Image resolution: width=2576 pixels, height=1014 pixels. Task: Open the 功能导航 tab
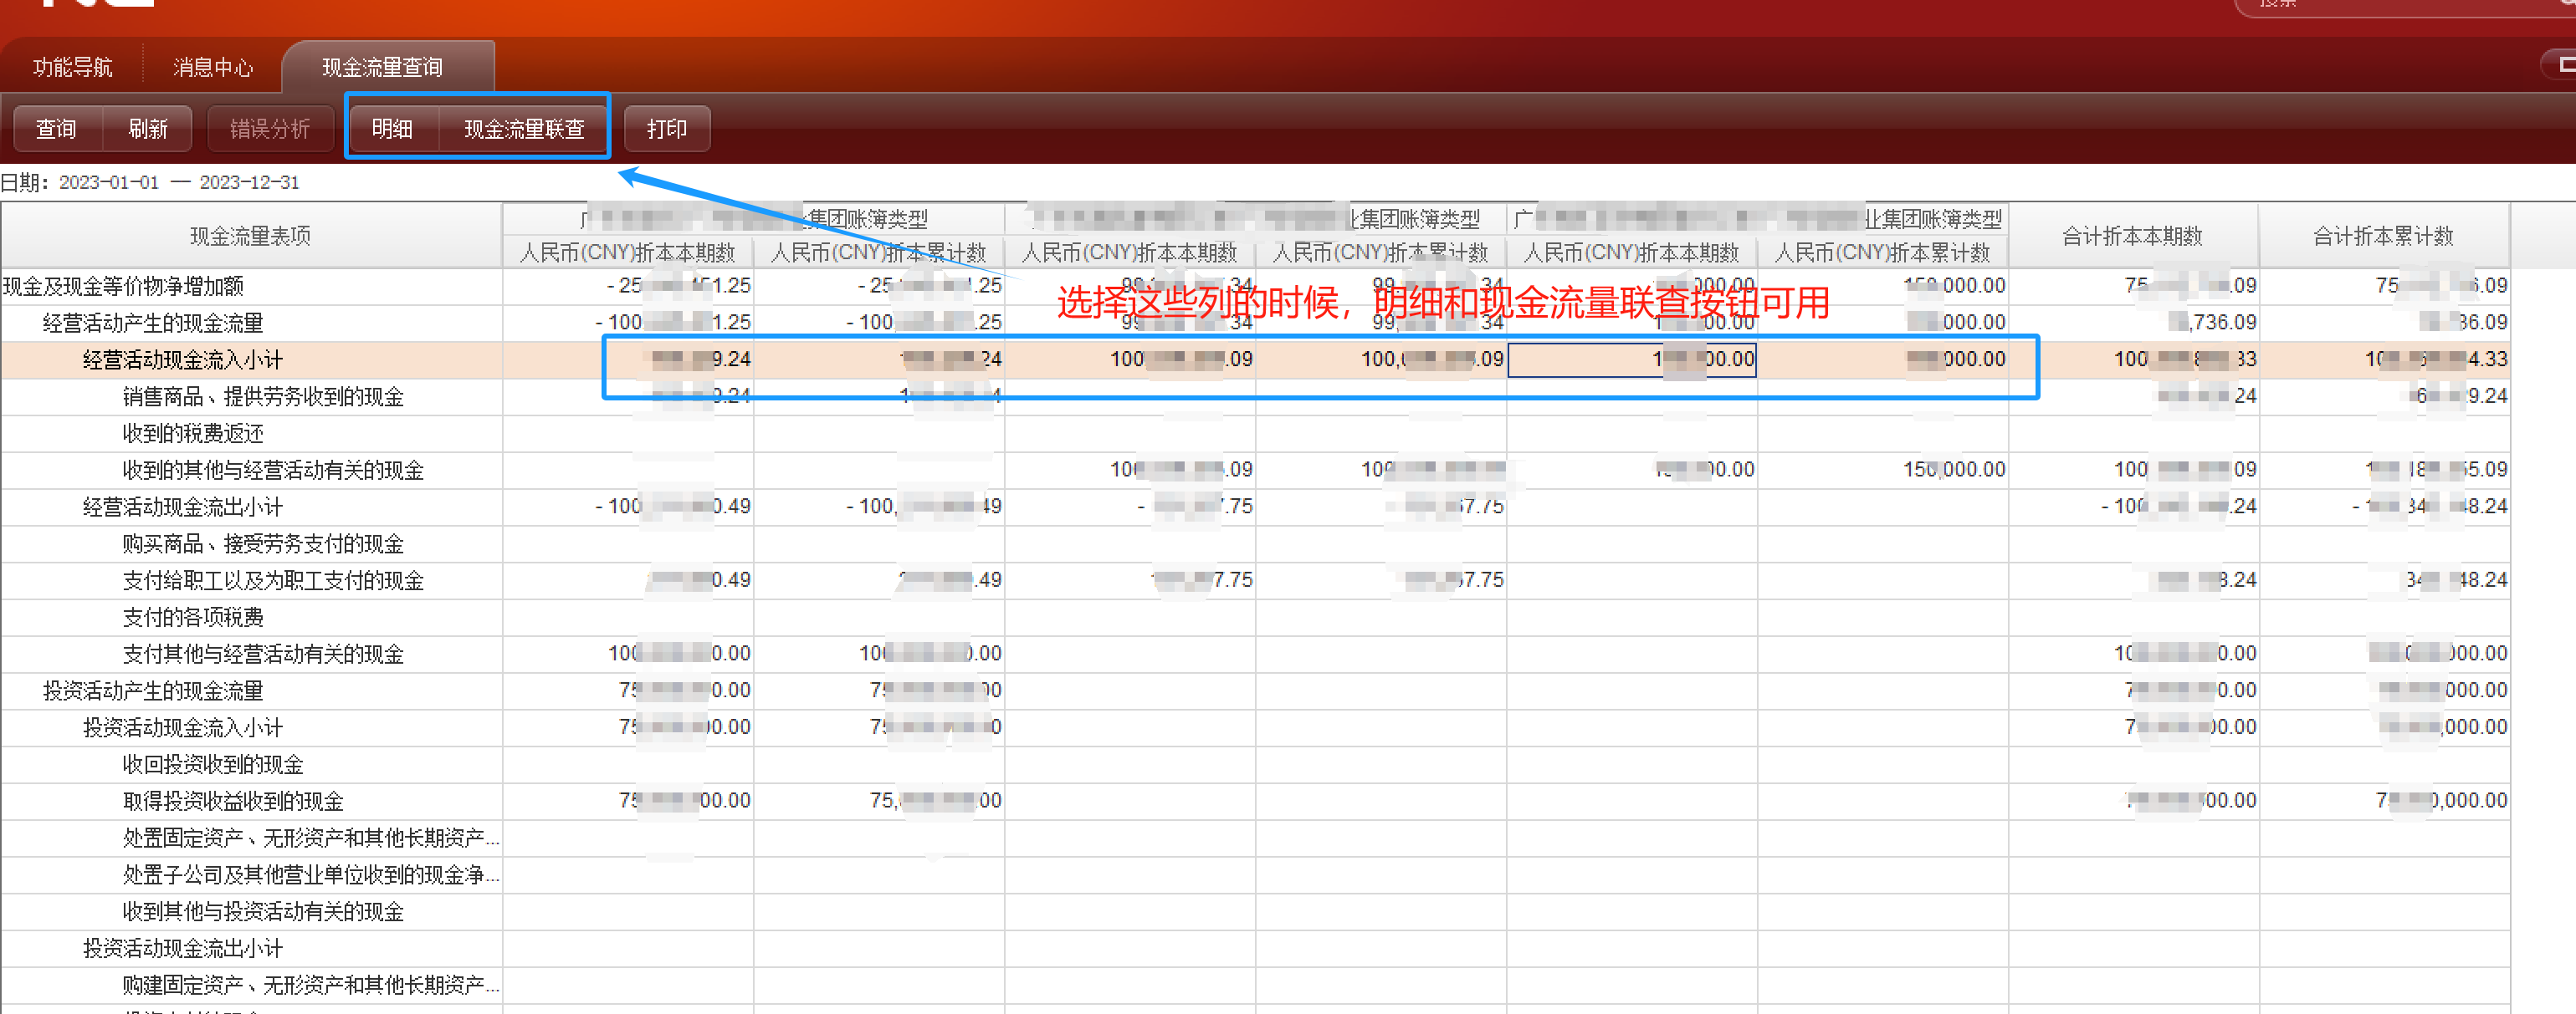72,67
